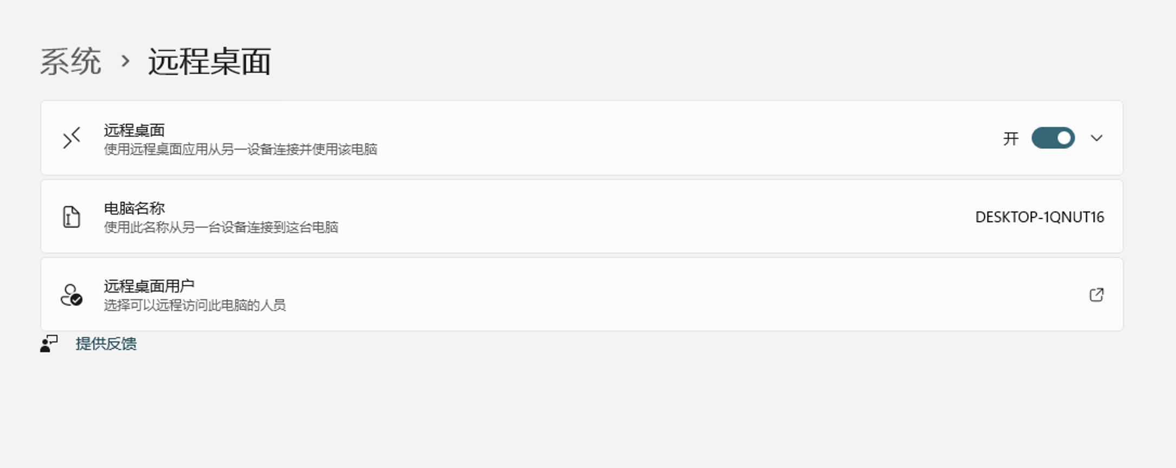Open the external link icon for 远程桌面用户
Screen dimensions: 1176x468
(x=1096, y=295)
